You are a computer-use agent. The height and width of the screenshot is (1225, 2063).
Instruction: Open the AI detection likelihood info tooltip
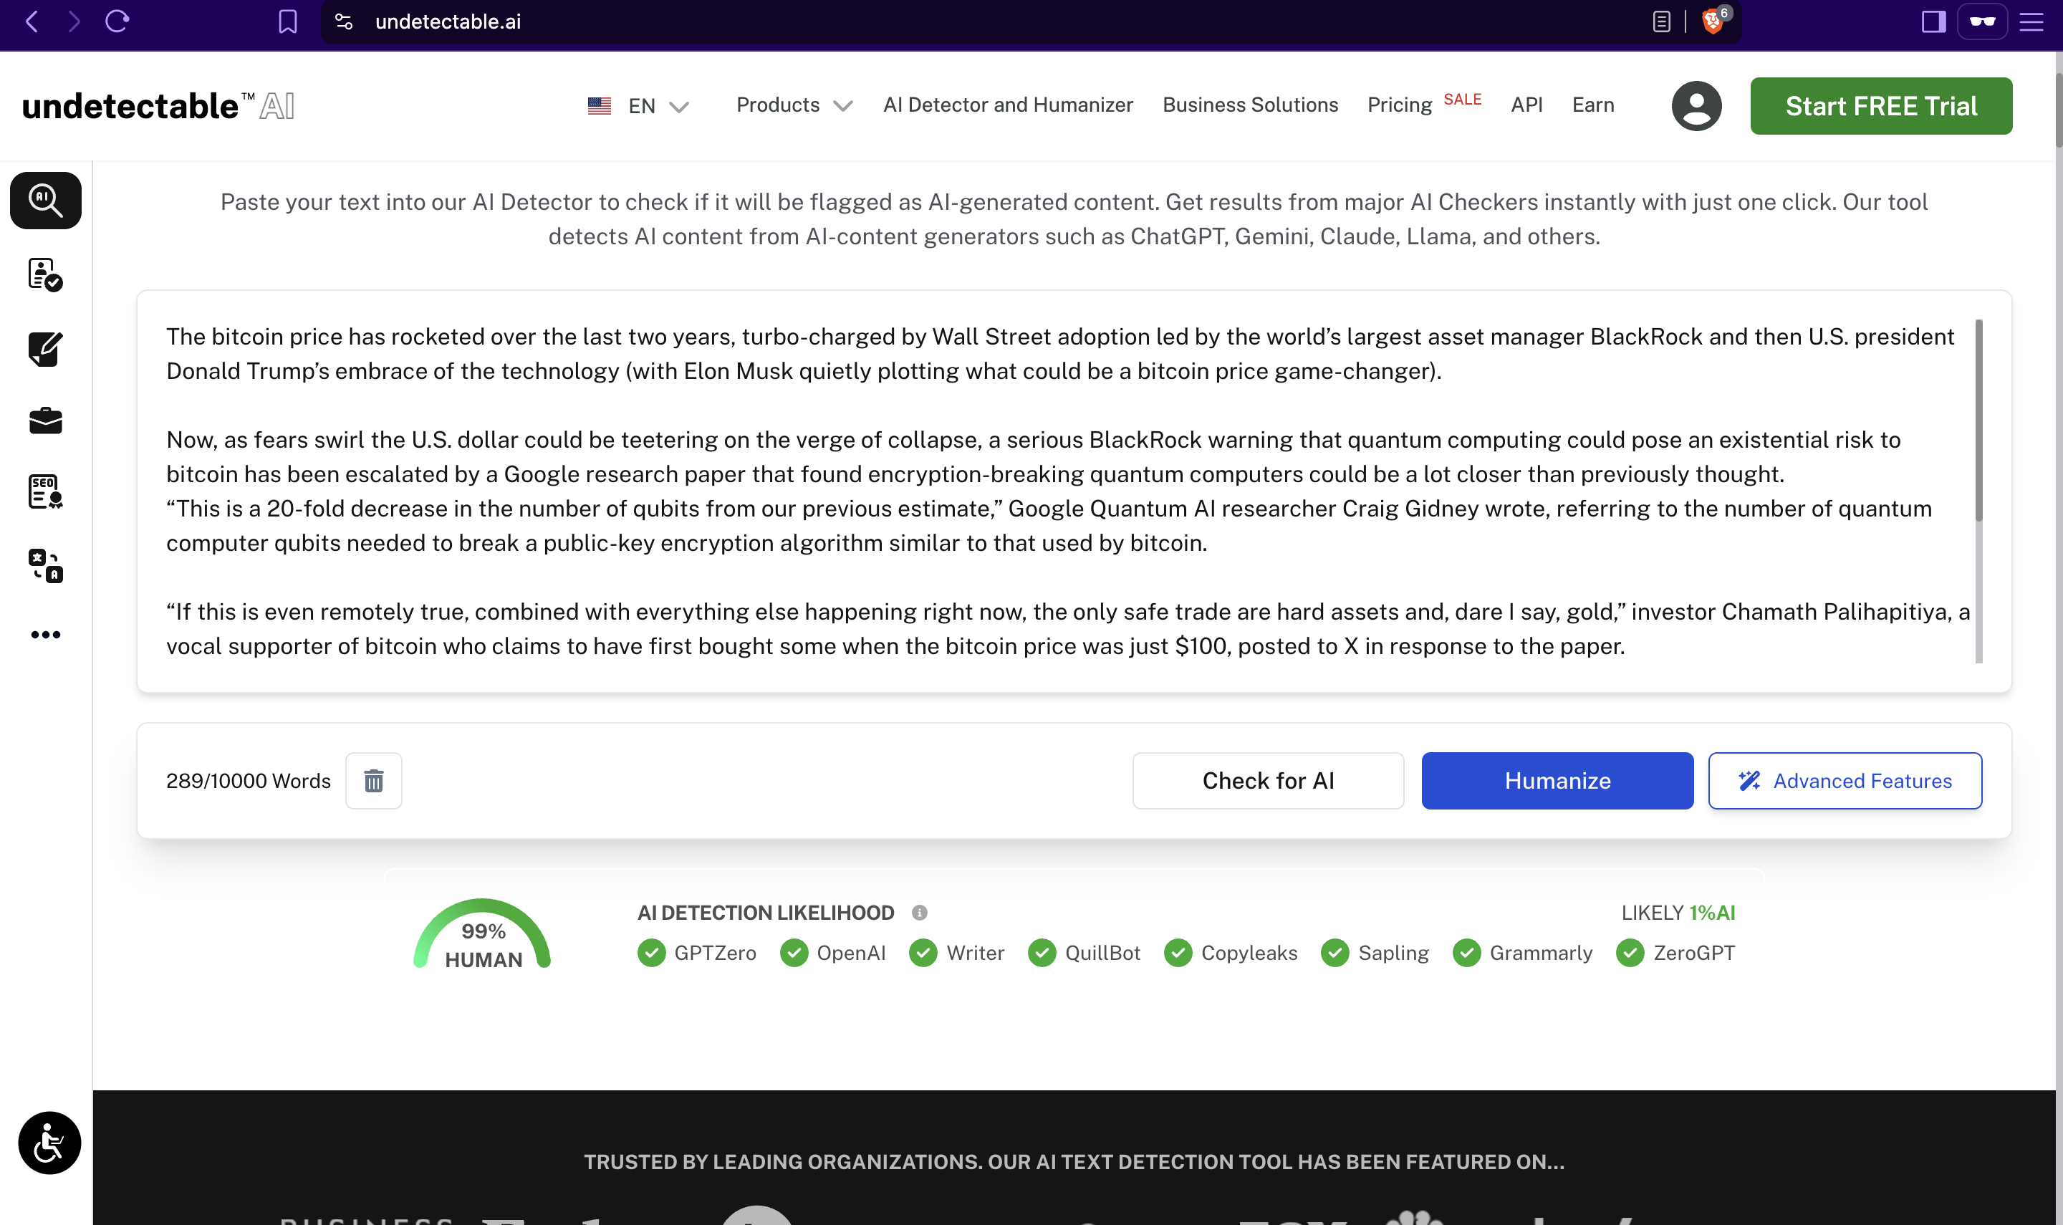(x=920, y=913)
